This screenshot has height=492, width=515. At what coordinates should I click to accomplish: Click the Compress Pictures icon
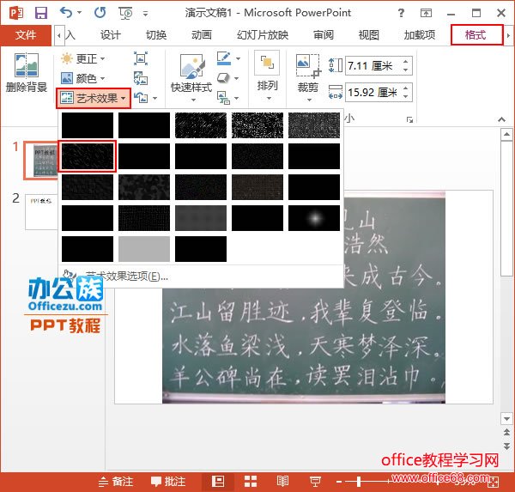pyautogui.click(x=141, y=59)
